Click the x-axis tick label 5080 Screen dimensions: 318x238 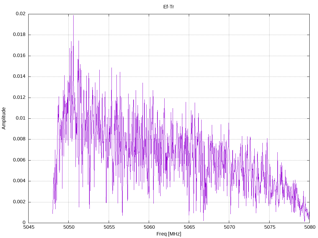point(310,227)
